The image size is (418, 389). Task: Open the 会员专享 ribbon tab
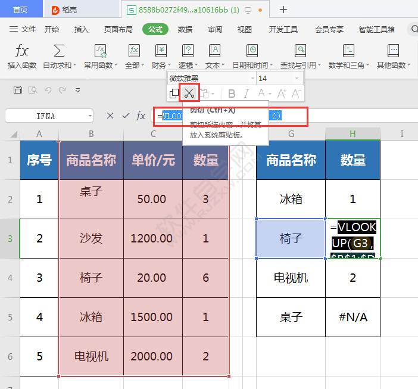(x=329, y=29)
